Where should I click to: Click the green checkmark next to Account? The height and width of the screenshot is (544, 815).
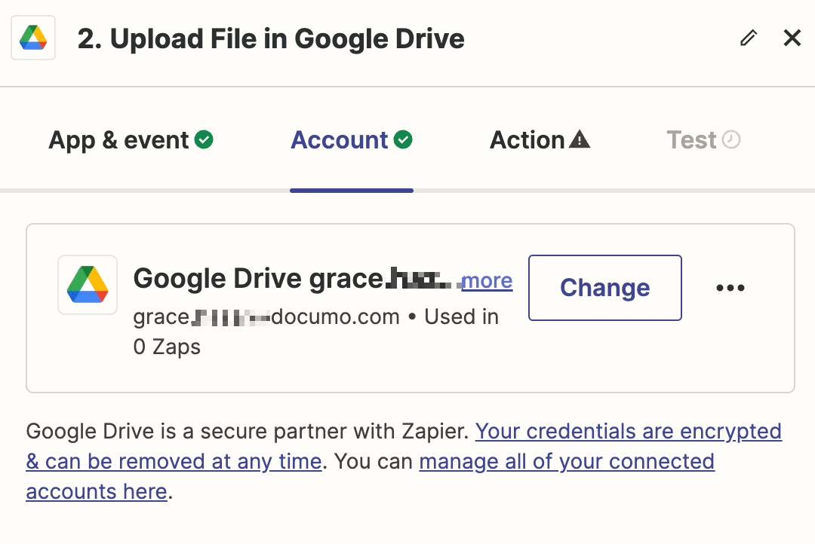click(x=403, y=139)
